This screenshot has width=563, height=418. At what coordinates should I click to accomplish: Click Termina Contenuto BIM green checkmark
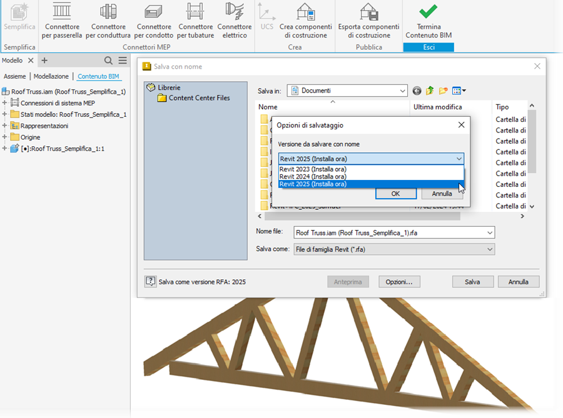coord(429,11)
